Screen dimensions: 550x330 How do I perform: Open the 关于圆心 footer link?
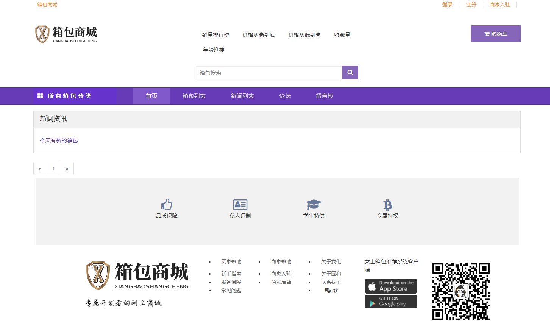pos(331,274)
